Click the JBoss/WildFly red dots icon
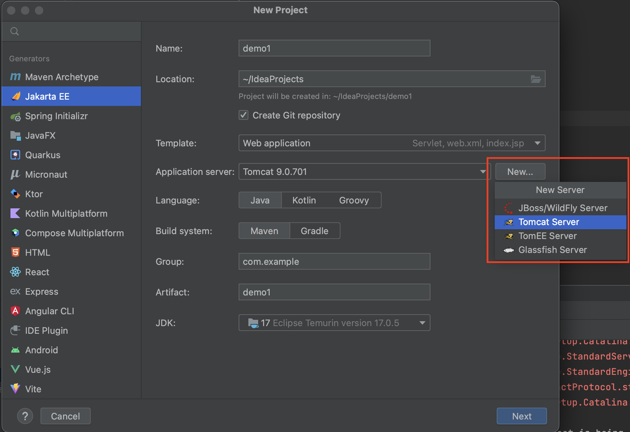The image size is (630, 432). point(509,208)
